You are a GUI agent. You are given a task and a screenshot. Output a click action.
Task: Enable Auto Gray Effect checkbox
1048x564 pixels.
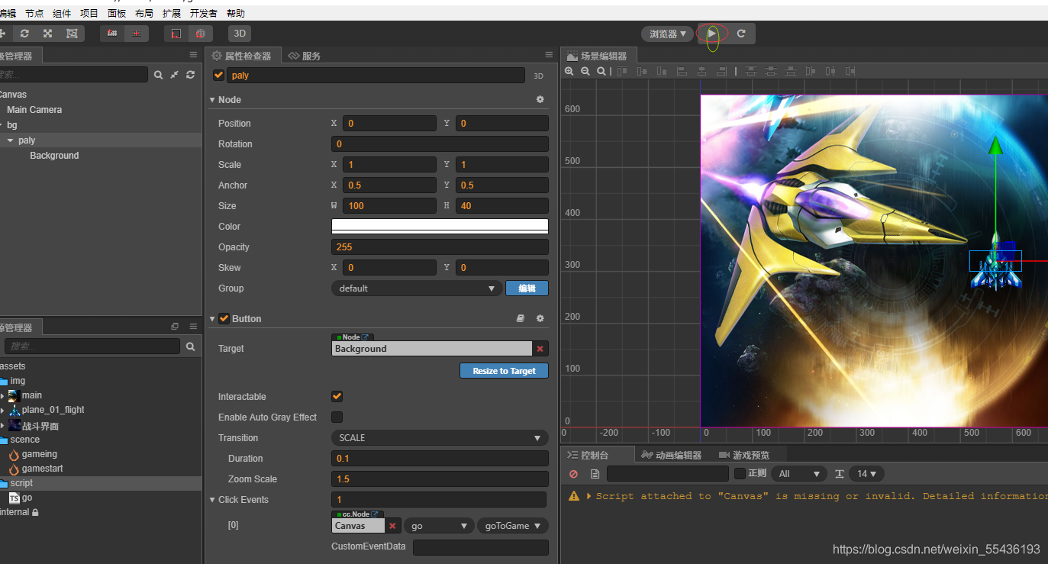337,417
